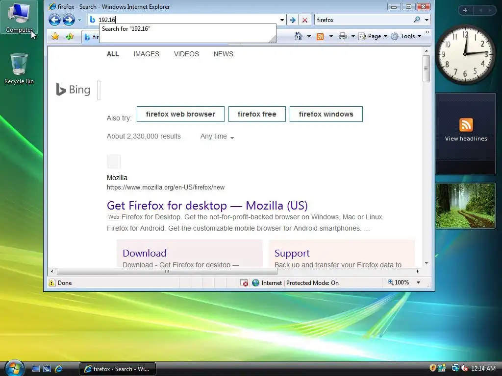The image size is (502, 376).
Task: Click Show Desktop quick launch icon
Action: point(35,369)
